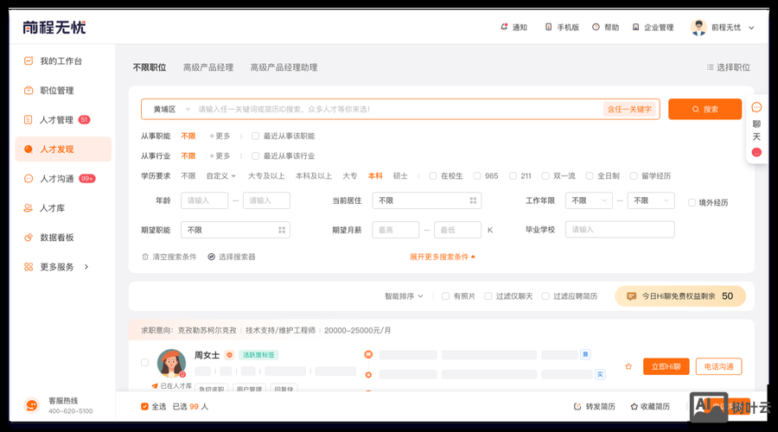Open 人才发现 in sidebar
Image resolution: width=778 pixels, height=432 pixels.
click(x=63, y=149)
